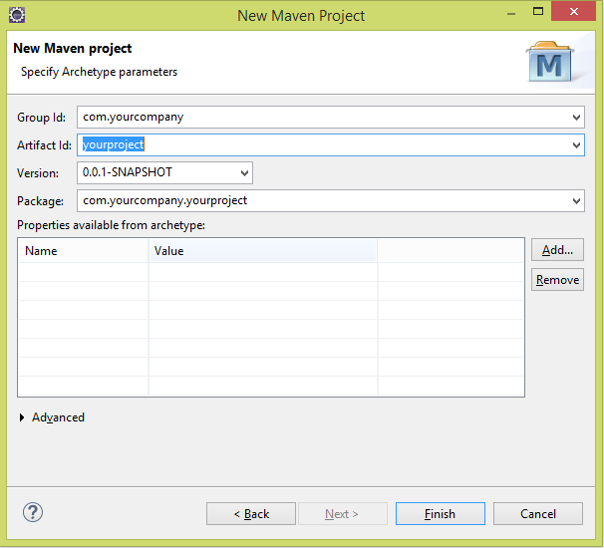
Task: Click the Maven M wizard banner icon
Action: pyautogui.click(x=550, y=62)
